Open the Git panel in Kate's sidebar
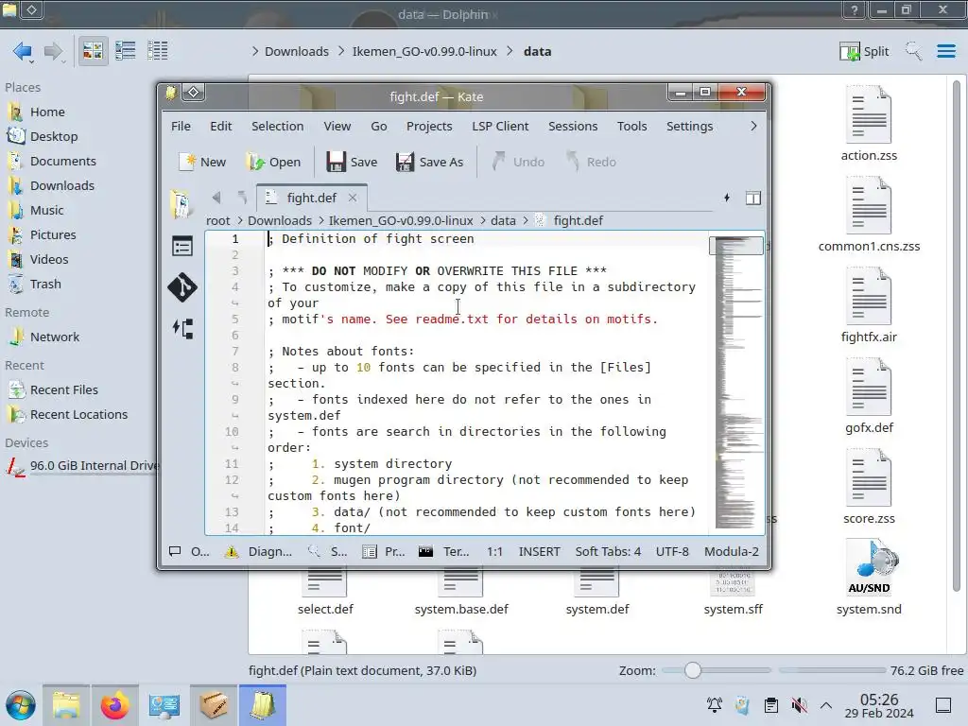Screen dimensions: 968x726 [x=182, y=287]
